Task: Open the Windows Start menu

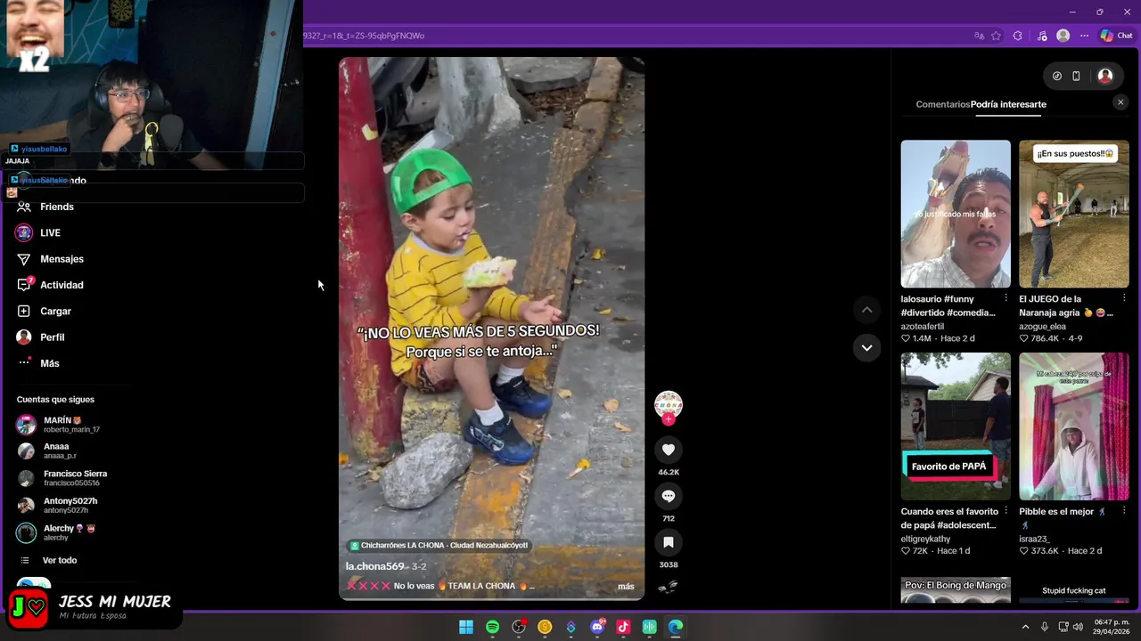Action: pos(466,627)
